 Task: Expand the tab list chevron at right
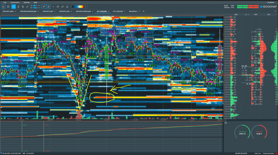275,11
